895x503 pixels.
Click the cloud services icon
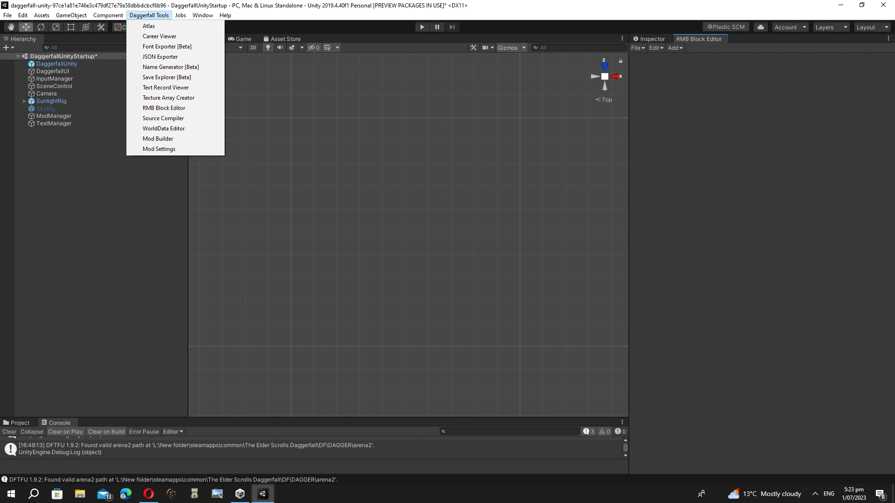761,27
